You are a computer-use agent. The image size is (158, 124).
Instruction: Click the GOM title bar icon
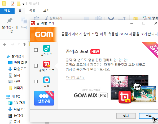(33, 23)
